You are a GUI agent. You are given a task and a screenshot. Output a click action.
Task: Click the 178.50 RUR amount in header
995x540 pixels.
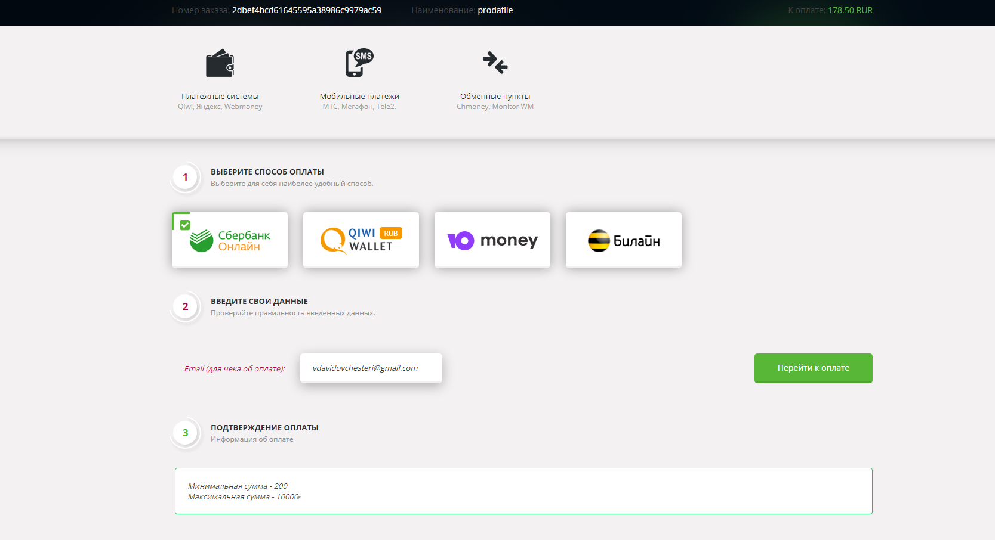click(850, 10)
